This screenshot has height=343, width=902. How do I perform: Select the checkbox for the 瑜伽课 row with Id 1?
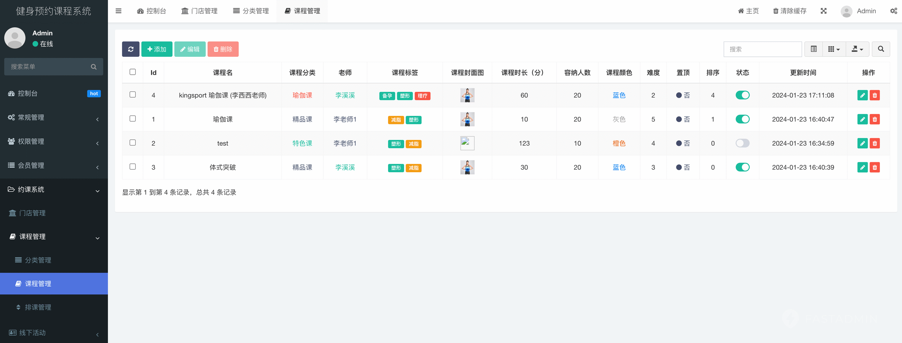point(133,119)
